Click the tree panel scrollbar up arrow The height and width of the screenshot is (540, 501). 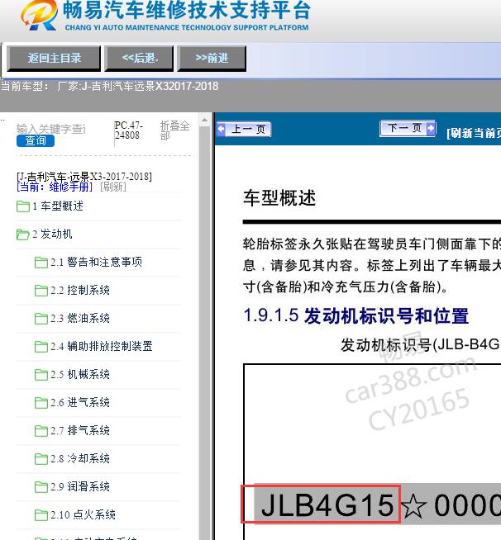(x=204, y=121)
